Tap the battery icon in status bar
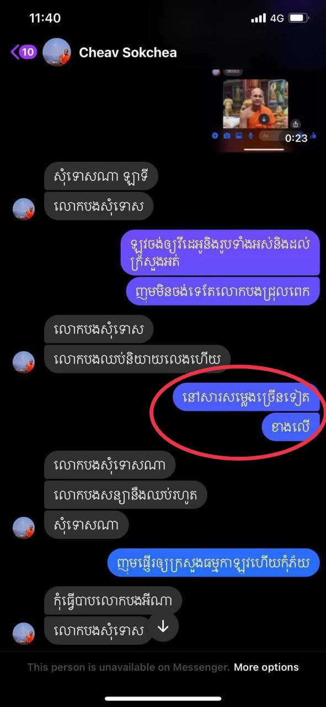This screenshot has width=326, height=707. 298,18
